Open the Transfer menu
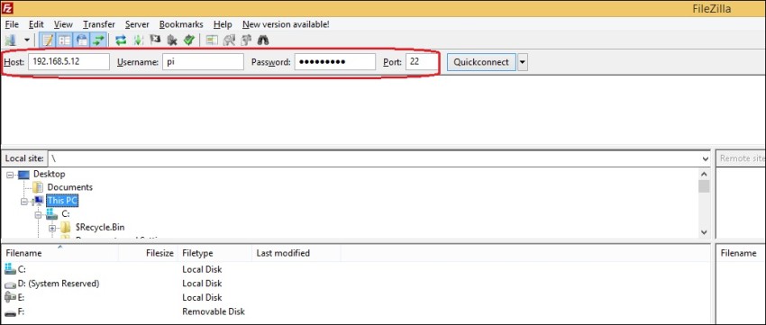This screenshot has width=766, height=325. click(x=99, y=24)
